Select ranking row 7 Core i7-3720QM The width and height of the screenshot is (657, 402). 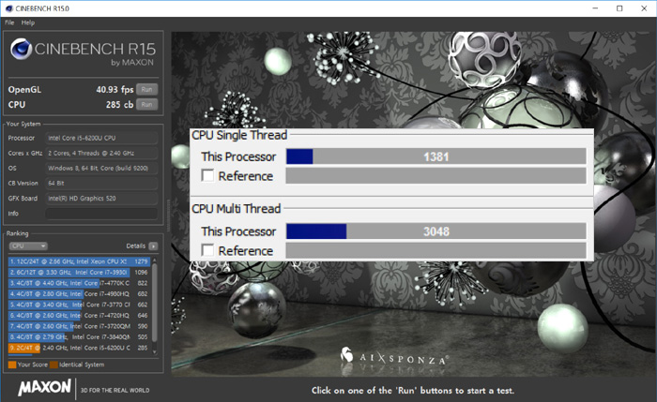tap(79, 326)
